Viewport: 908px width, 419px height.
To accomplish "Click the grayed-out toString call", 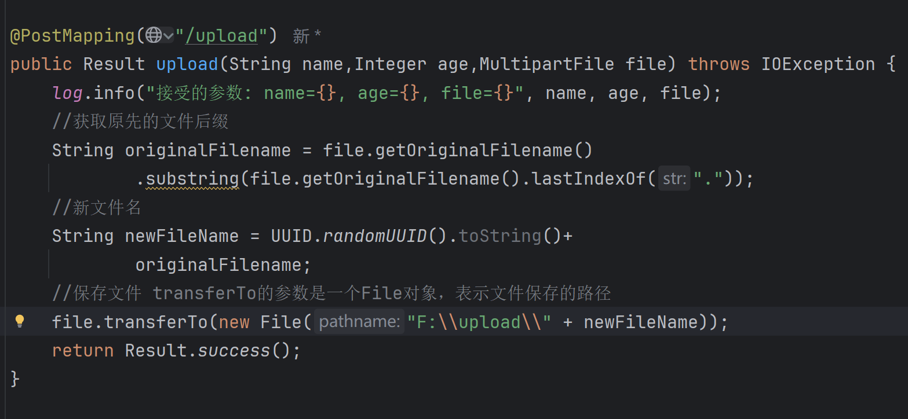I will 499,236.
